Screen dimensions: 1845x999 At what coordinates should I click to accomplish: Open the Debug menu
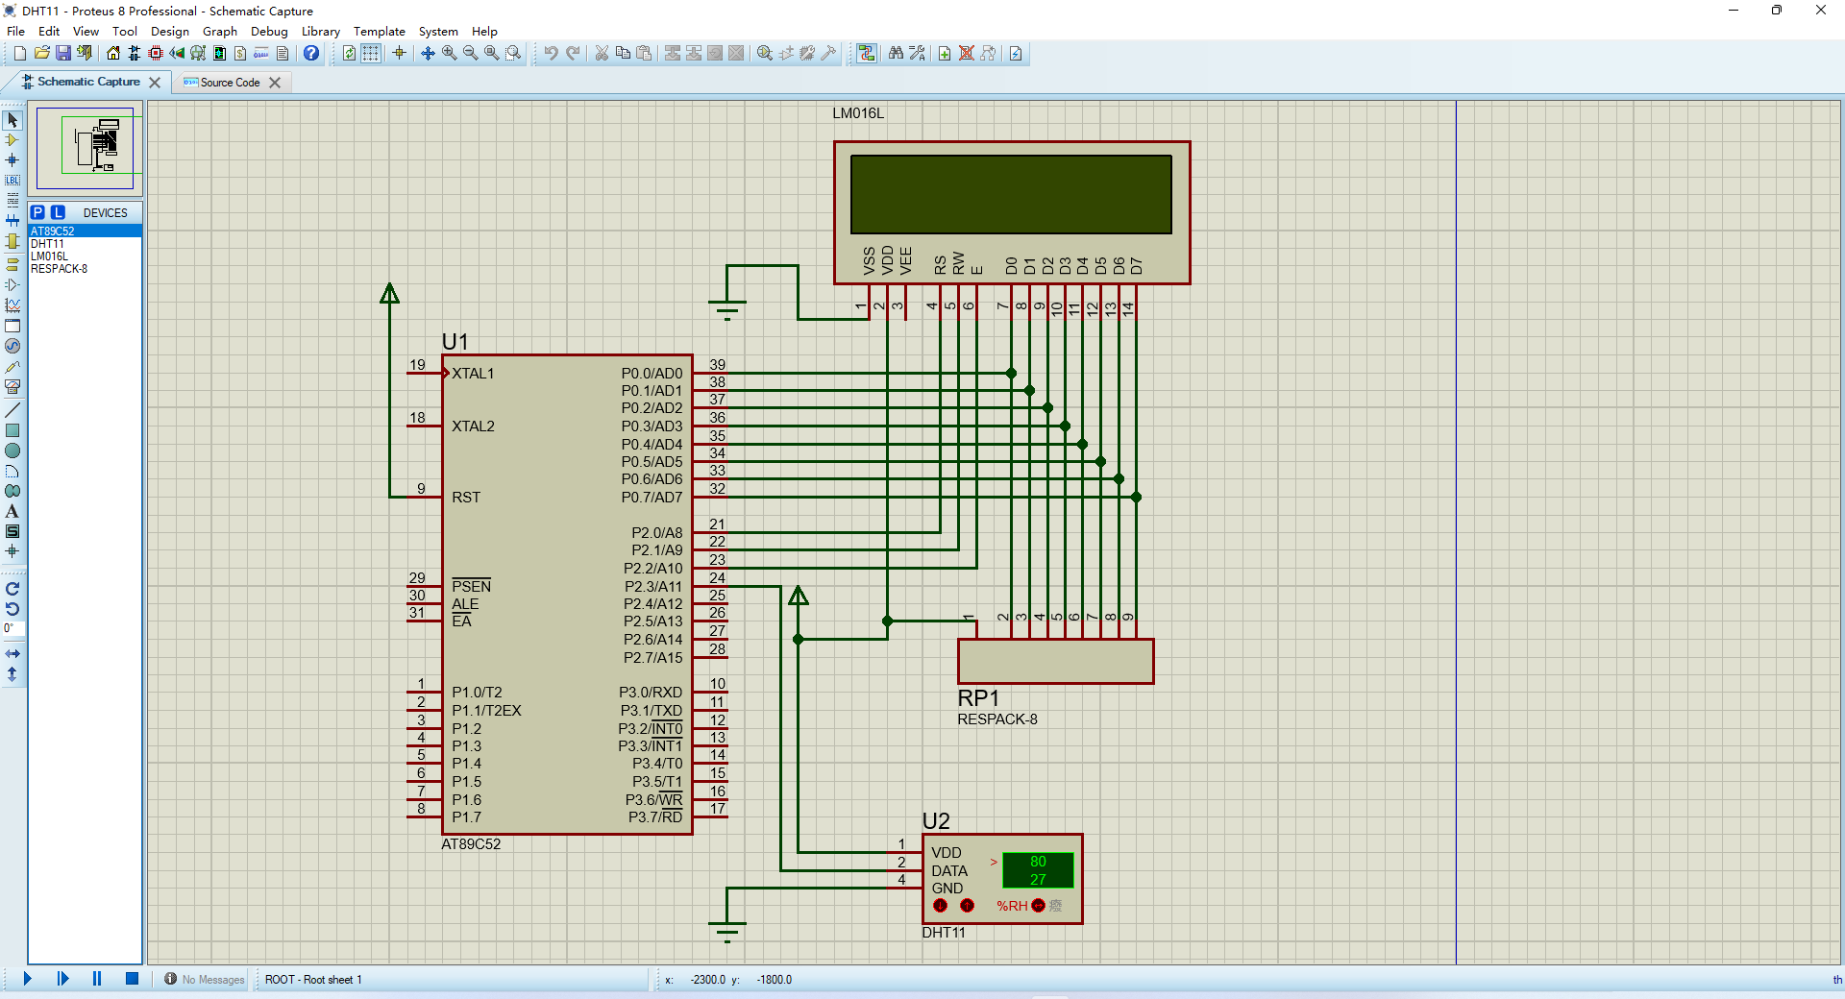coord(269,31)
